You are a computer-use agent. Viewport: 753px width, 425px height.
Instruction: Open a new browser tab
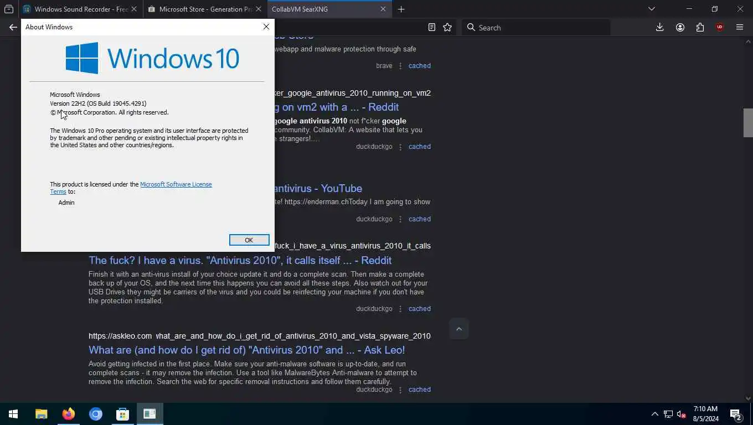click(x=401, y=9)
